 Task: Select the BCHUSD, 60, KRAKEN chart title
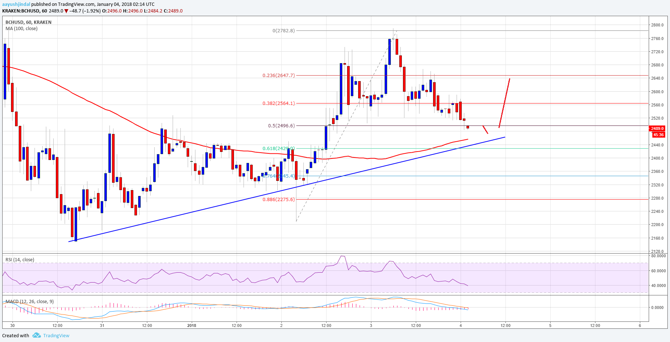[x=28, y=22]
